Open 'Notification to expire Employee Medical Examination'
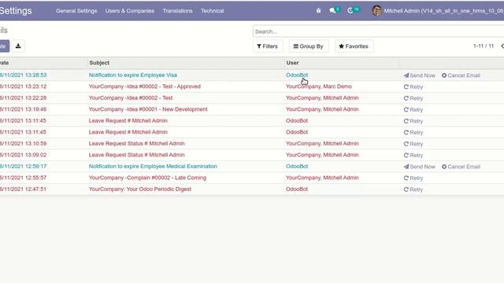The width and height of the screenshot is (504, 283). 153,166
